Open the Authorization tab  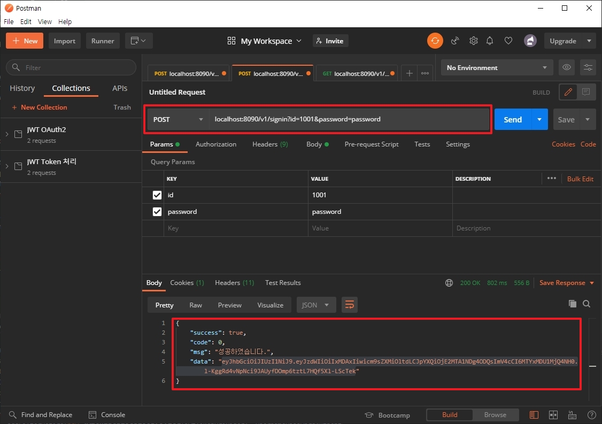(216, 144)
